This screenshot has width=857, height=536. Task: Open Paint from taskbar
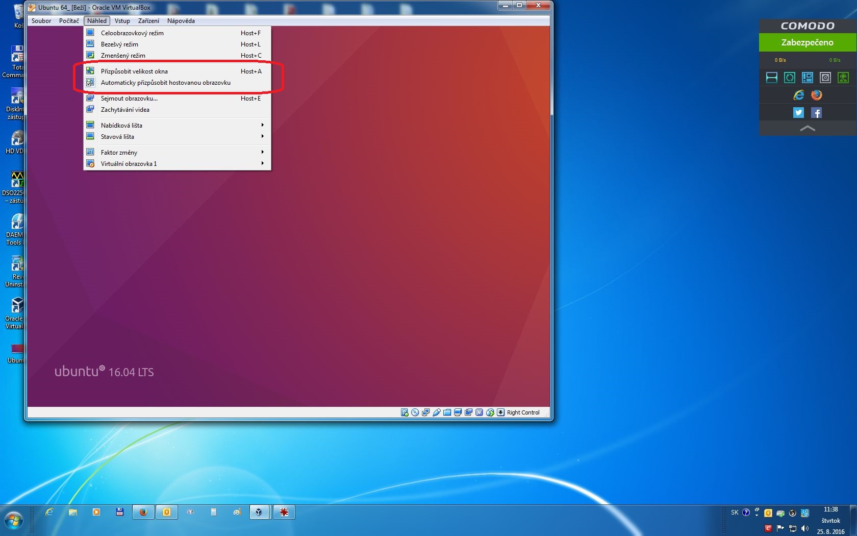tap(237, 512)
